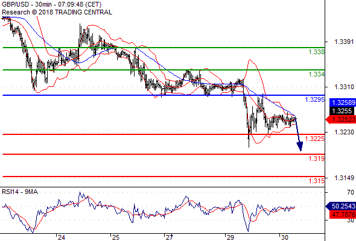Click date label 25 on time axis
The height and width of the screenshot is (241, 356).
(116, 237)
